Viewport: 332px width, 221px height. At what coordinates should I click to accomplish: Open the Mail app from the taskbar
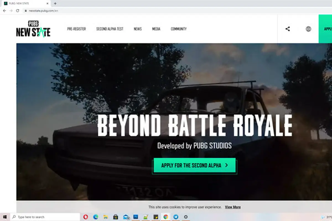coord(126,217)
